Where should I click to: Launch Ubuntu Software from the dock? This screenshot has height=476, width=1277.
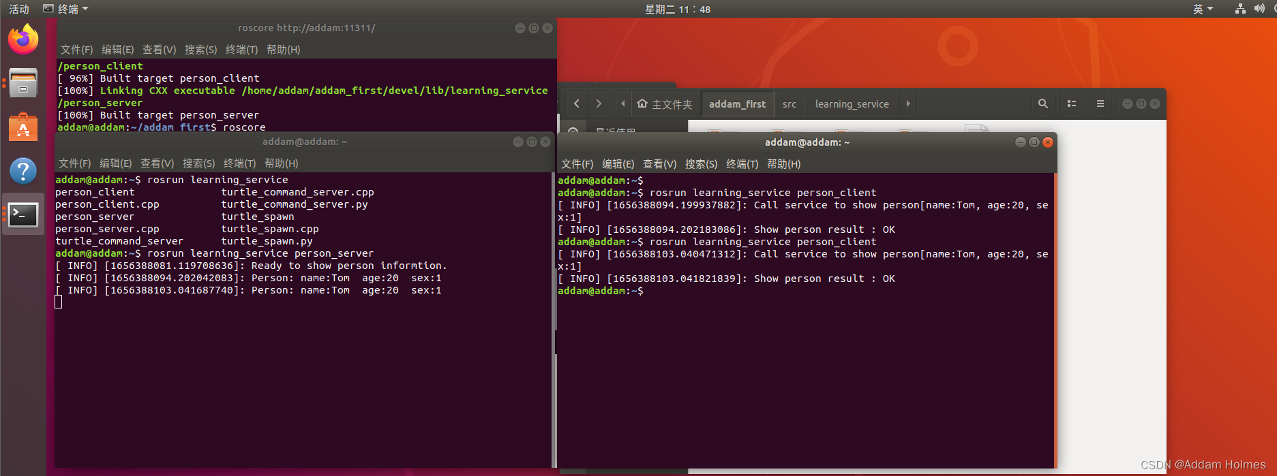tap(23, 127)
